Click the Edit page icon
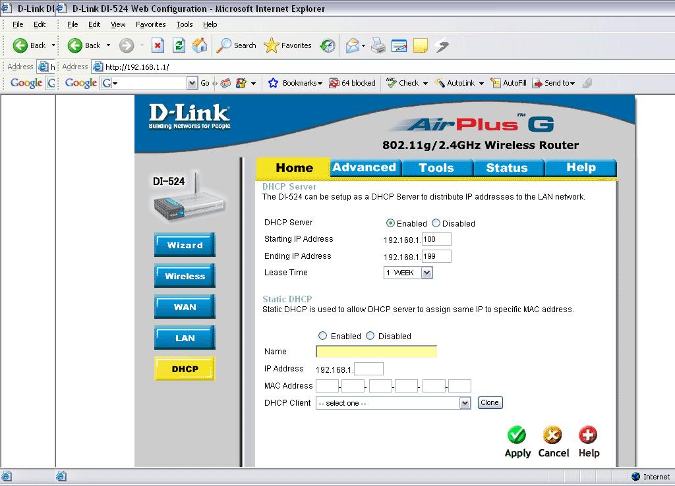The height and width of the screenshot is (486, 675). point(399,45)
